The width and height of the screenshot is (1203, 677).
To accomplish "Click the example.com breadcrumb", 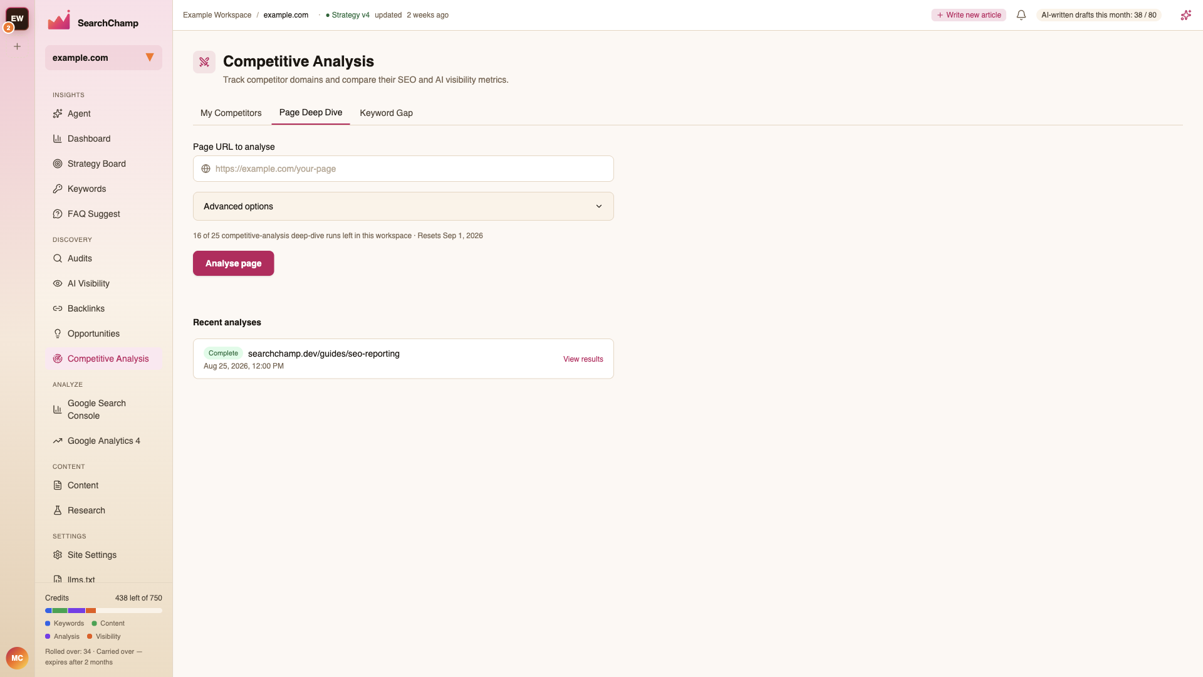I will pyautogui.click(x=286, y=15).
